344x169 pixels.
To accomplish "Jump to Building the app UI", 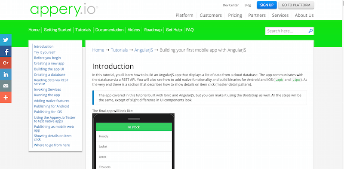I will [49, 69].
